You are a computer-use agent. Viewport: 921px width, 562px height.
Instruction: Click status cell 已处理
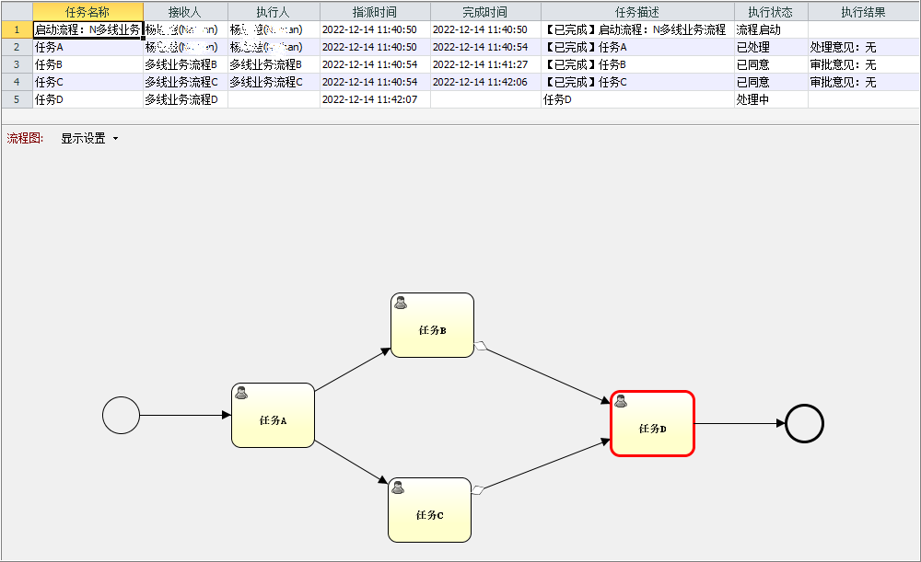pyautogui.click(x=771, y=47)
